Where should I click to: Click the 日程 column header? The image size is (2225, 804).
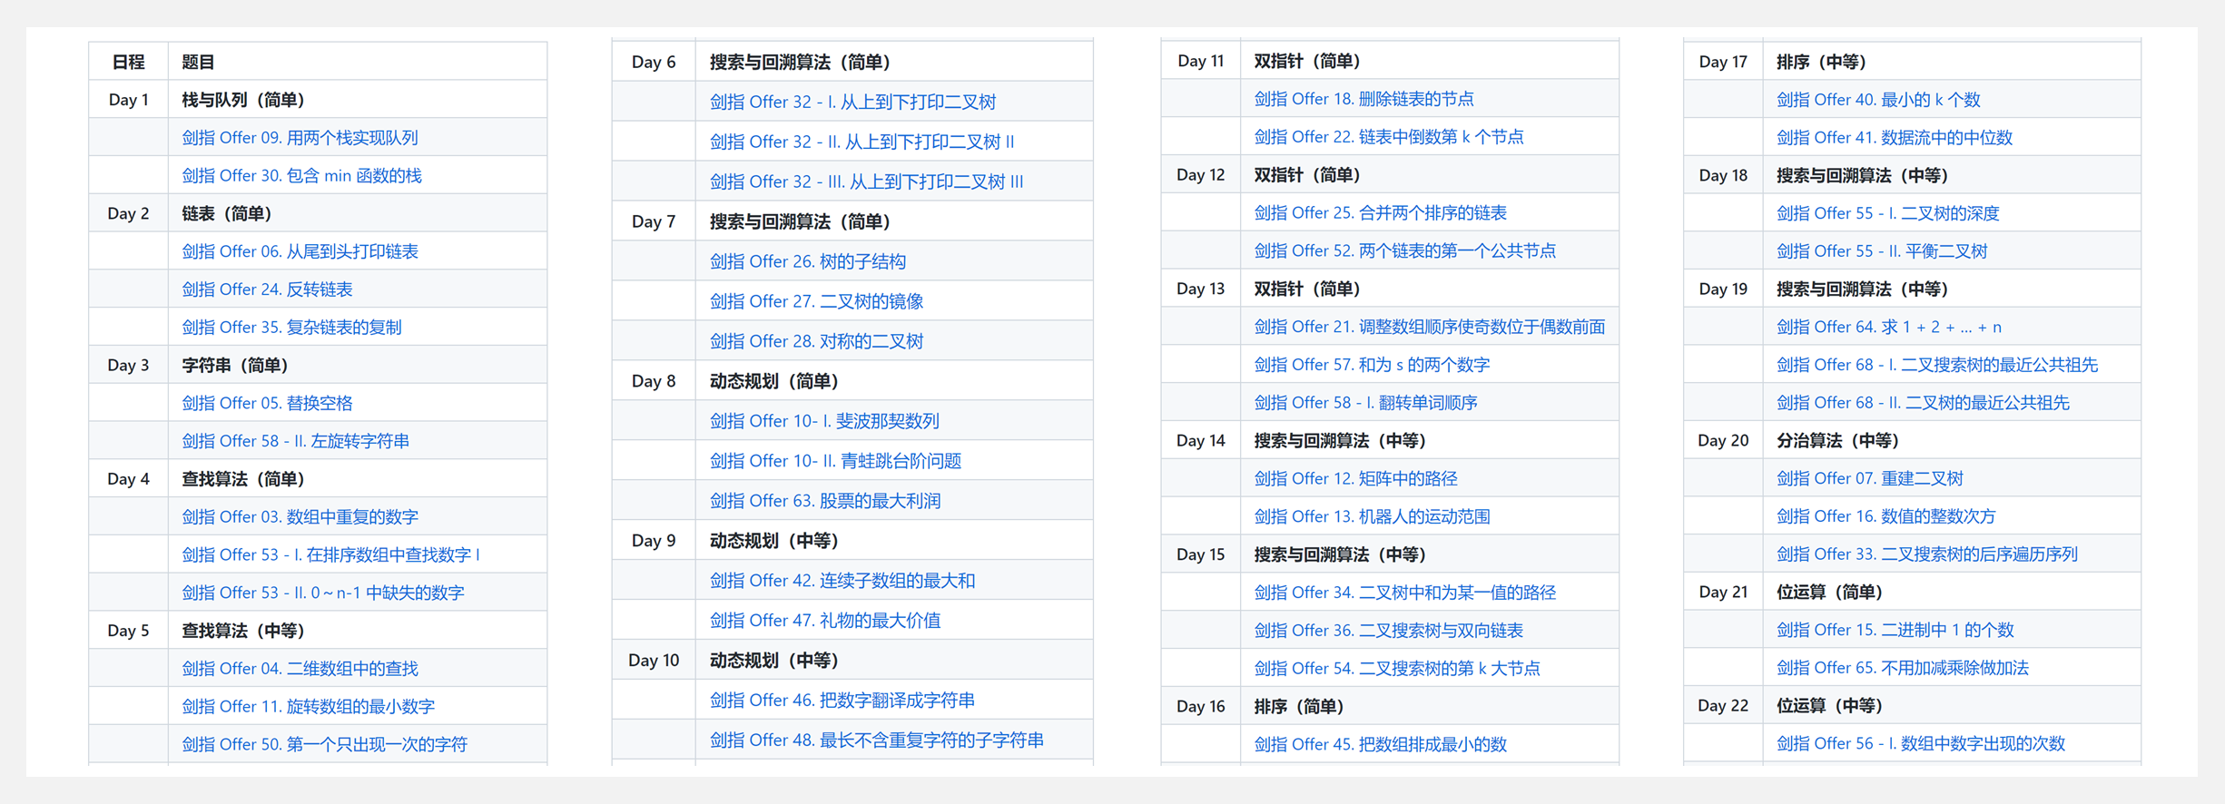tap(128, 63)
